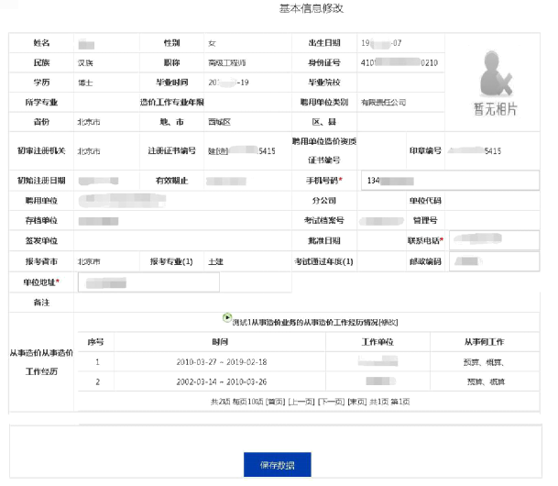This screenshot has height=486, width=558.
Task: Click the 高级工程师 job title value
Action: tap(226, 63)
